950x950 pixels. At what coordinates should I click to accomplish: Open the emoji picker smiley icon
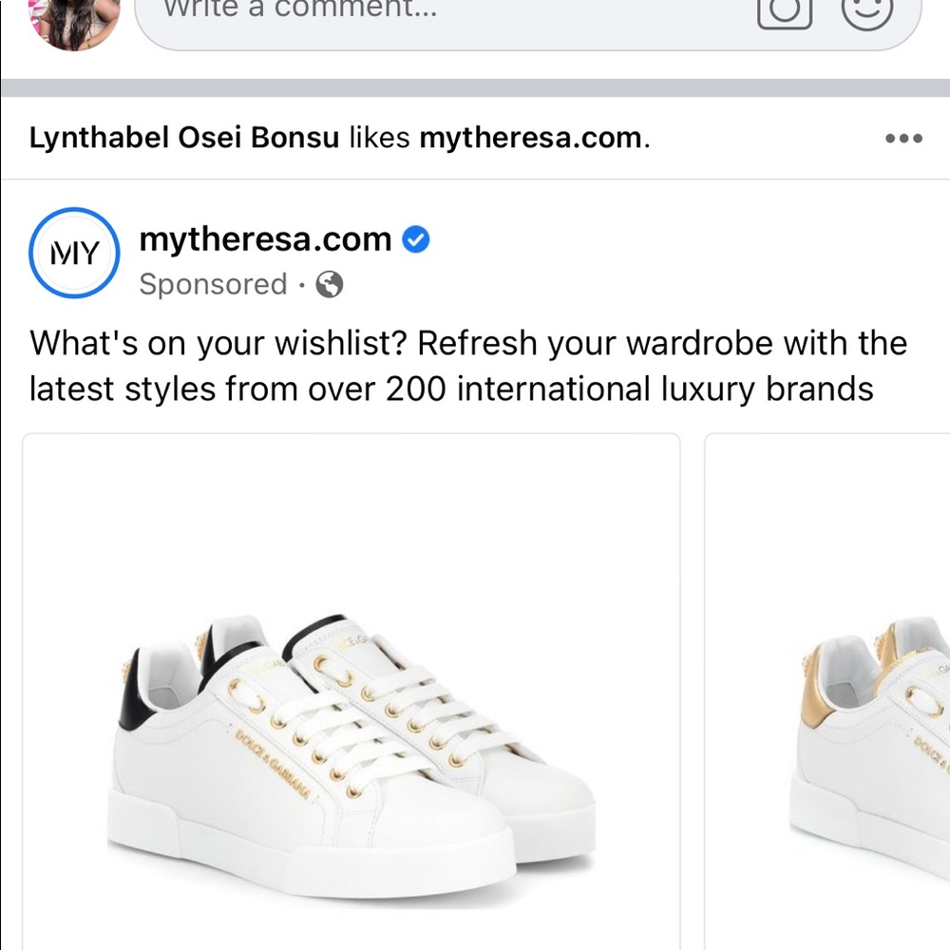[x=867, y=9]
